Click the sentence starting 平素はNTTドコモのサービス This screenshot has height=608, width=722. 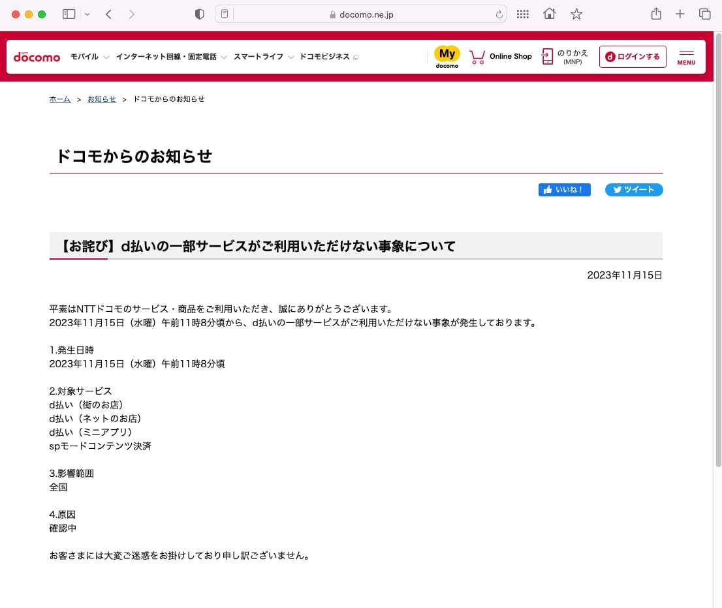point(221,309)
